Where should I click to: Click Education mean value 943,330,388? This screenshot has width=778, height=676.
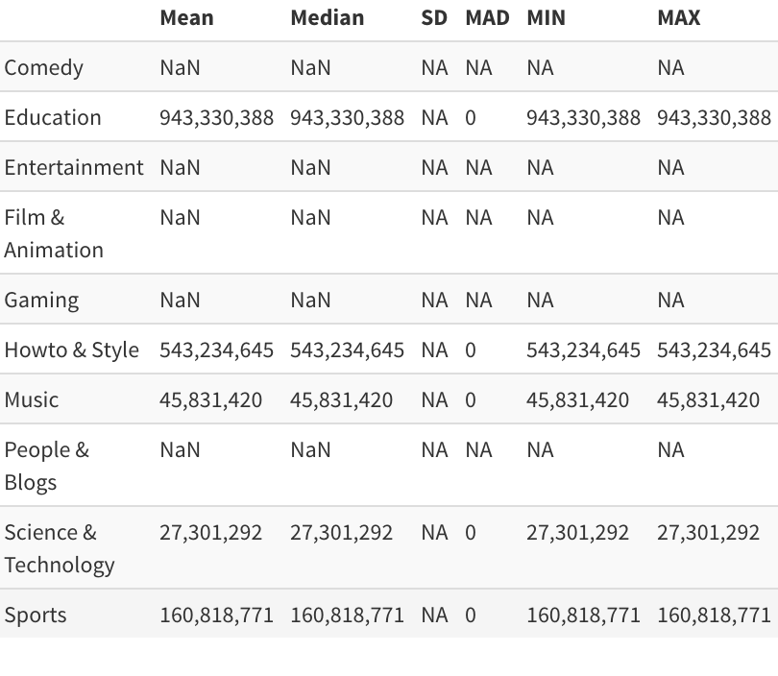tap(216, 118)
